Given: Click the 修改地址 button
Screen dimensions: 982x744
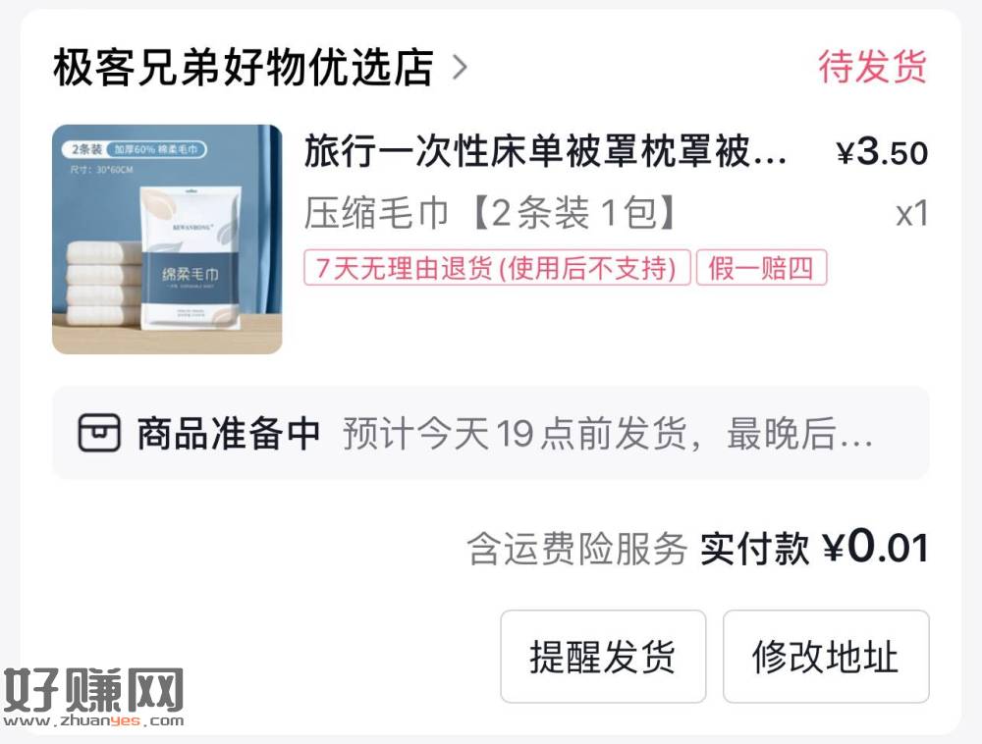Looking at the screenshot, I should point(826,657).
